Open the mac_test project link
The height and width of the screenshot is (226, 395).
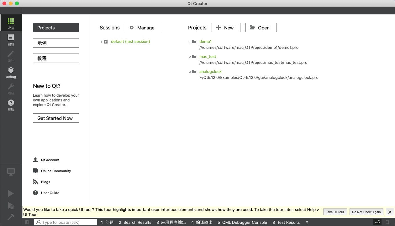[208, 57]
